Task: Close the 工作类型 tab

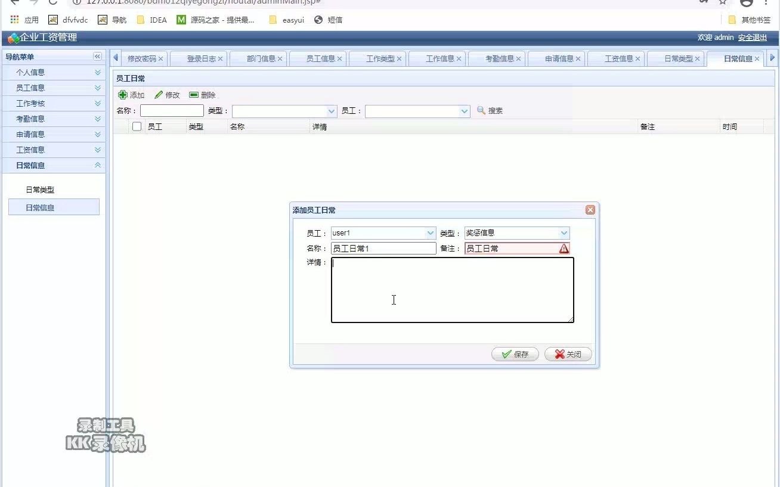Action: [x=399, y=59]
